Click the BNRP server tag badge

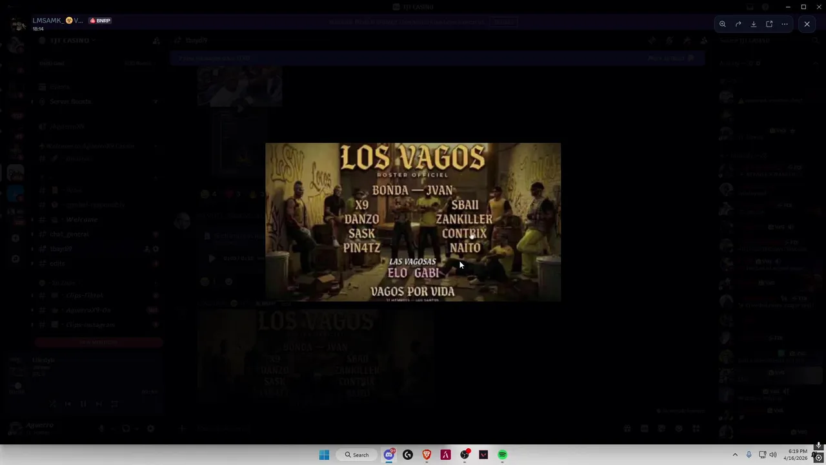[x=100, y=21]
